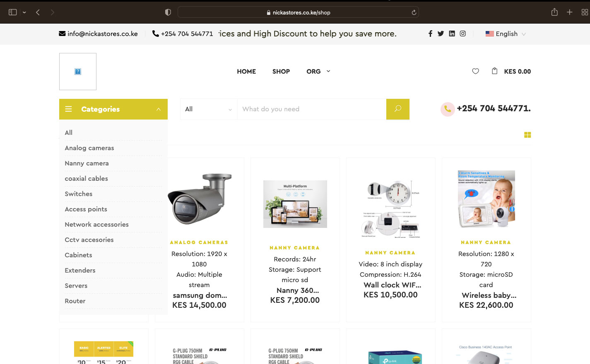Click the yellow search magnifier button
This screenshot has width=590, height=364.
pos(398,109)
